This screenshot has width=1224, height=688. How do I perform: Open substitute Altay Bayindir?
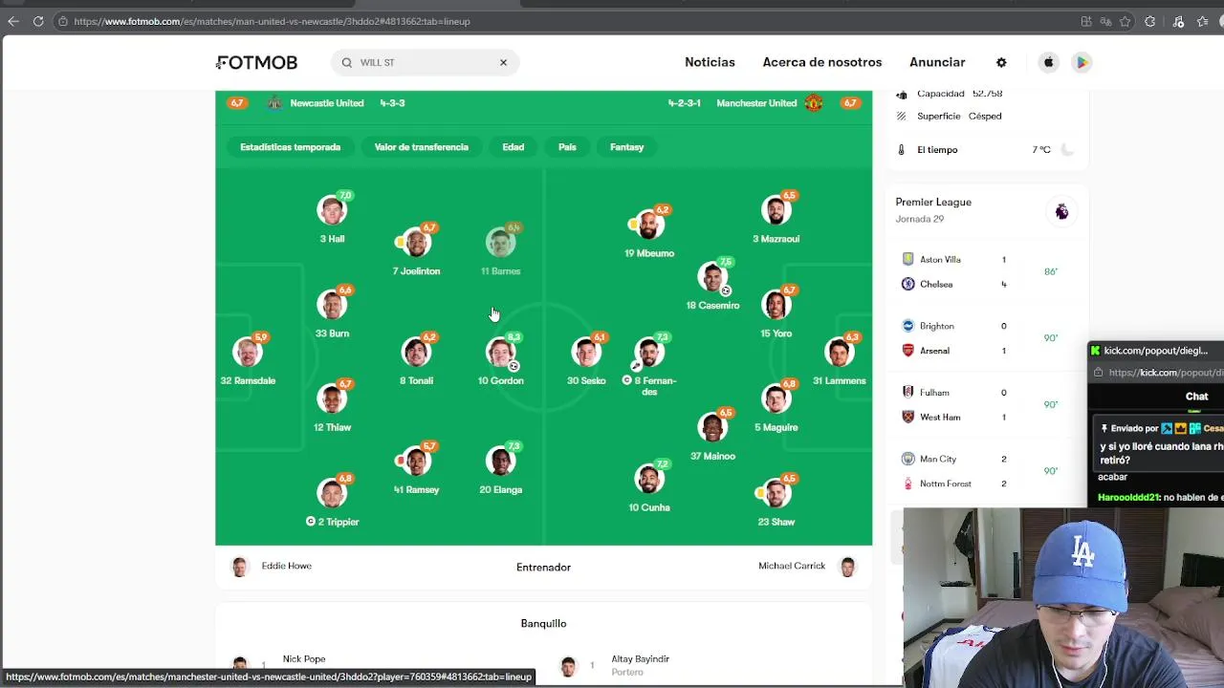[x=640, y=659]
